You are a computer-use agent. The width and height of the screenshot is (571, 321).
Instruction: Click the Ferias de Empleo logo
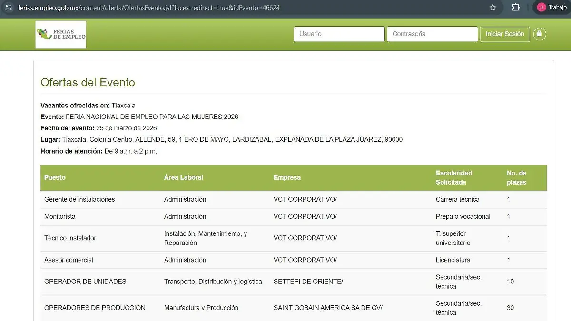pyautogui.click(x=60, y=34)
